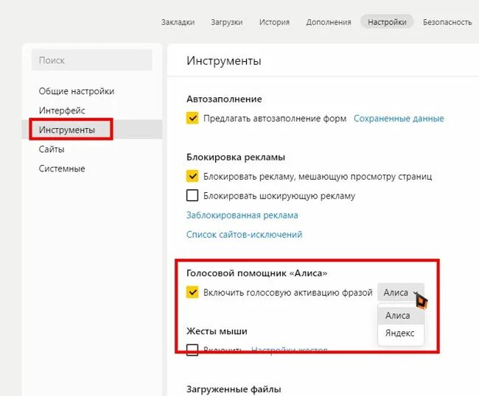
Task: Choose Яндекс in the activation phrase dropdown
Action: (x=400, y=333)
